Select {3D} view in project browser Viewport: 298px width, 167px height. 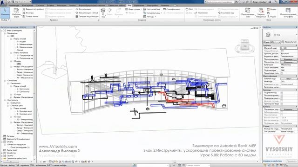[x=19, y=64]
